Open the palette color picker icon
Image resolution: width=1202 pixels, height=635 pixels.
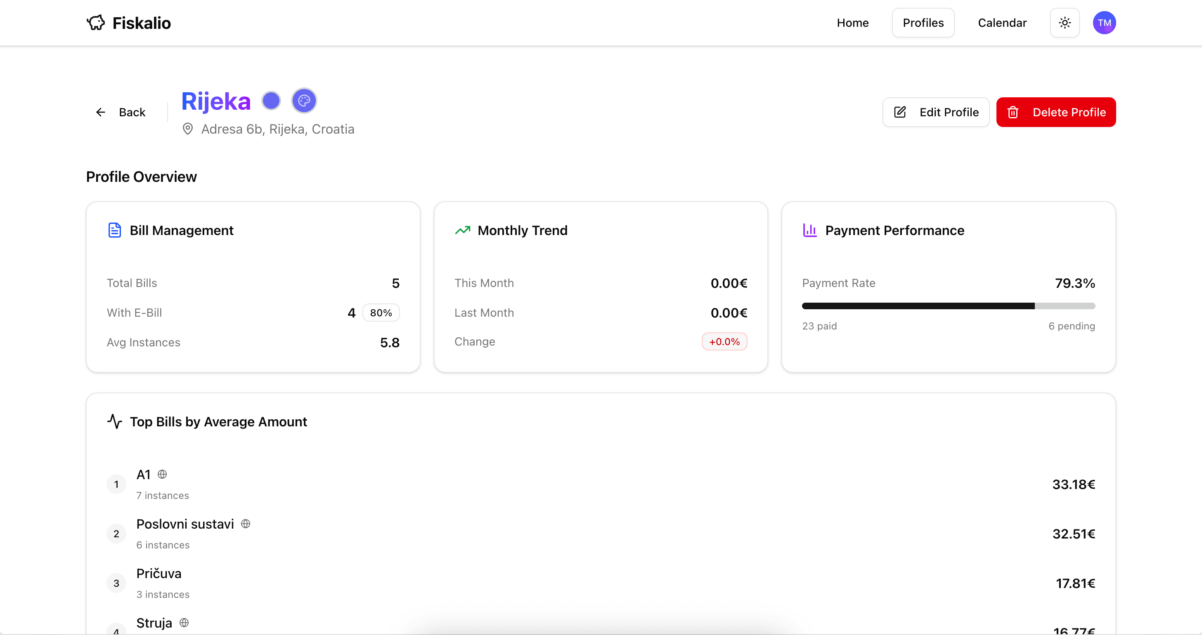click(x=304, y=101)
